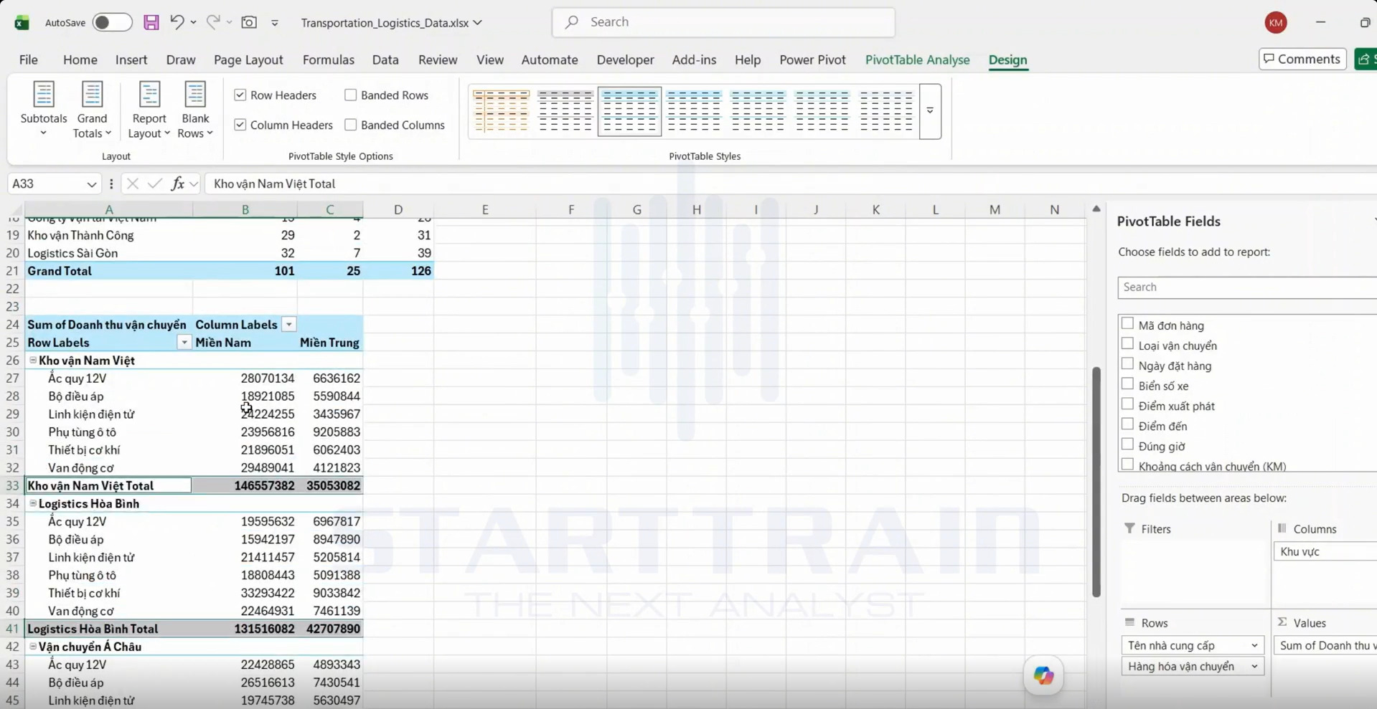Open Blank Rows options
1377x709 pixels.
[x=195, y=110]
